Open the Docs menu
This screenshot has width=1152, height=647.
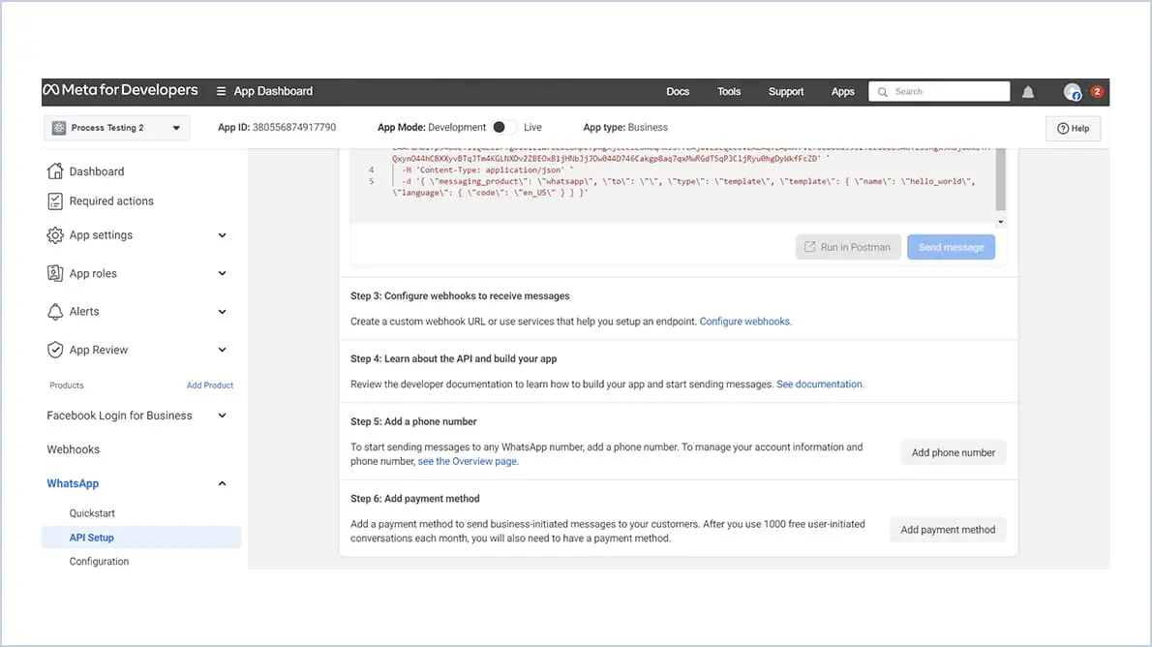click(x=678, y=91)
